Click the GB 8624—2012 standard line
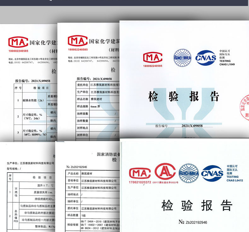 coord(100,228)
